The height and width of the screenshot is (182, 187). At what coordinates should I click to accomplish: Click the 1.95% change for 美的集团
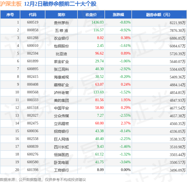(x=126, y=100)
